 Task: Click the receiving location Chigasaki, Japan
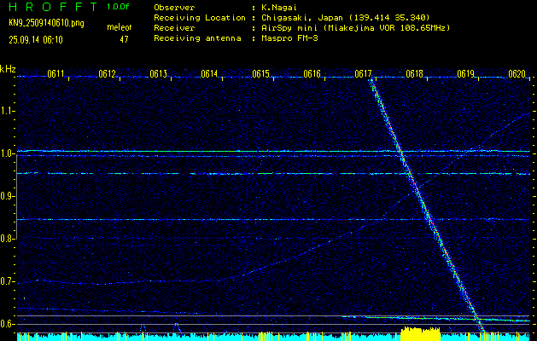pyautogui.click(x=346, y=17)
